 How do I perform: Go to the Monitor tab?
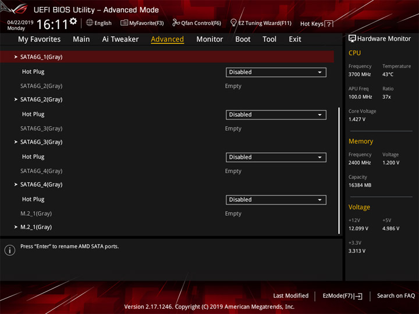(x=210, y=40)
